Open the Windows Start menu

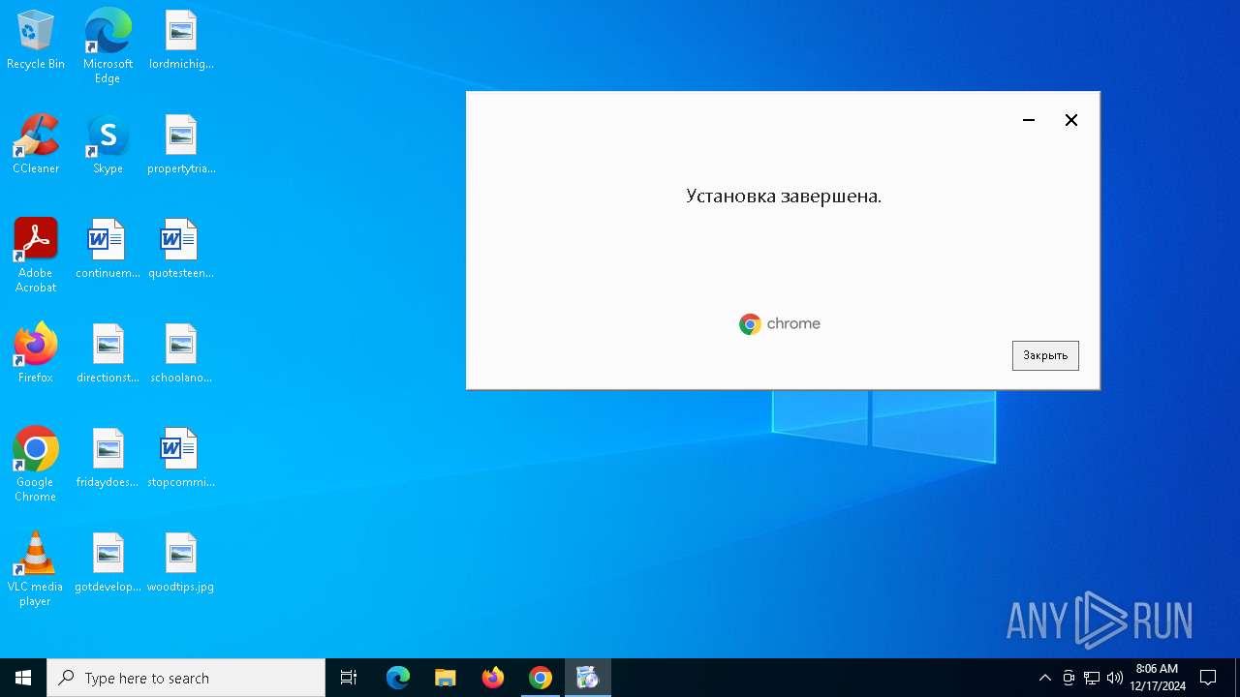[x=23, y=678]
